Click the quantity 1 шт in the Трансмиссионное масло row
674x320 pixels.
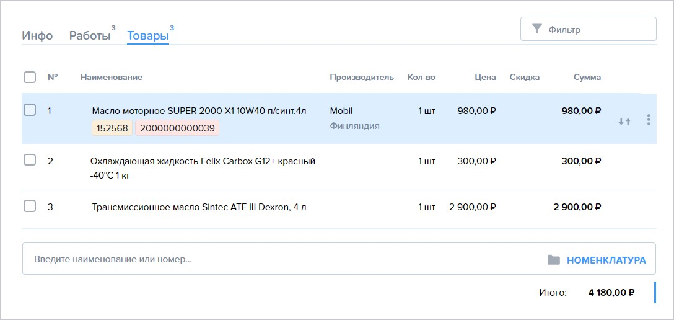click(426, 207)
